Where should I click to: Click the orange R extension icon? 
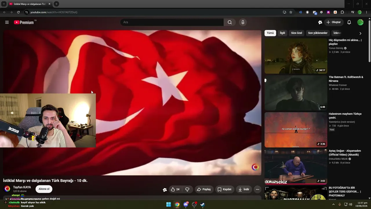click(x=335, y=12)
